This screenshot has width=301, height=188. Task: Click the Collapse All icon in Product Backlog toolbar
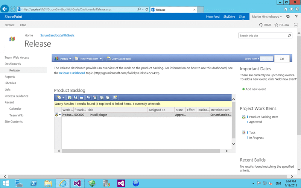point(108,98)
